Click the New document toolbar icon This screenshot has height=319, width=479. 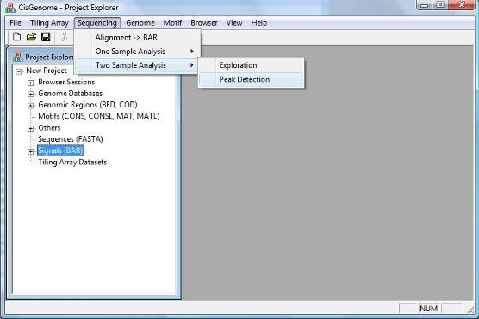17,37
